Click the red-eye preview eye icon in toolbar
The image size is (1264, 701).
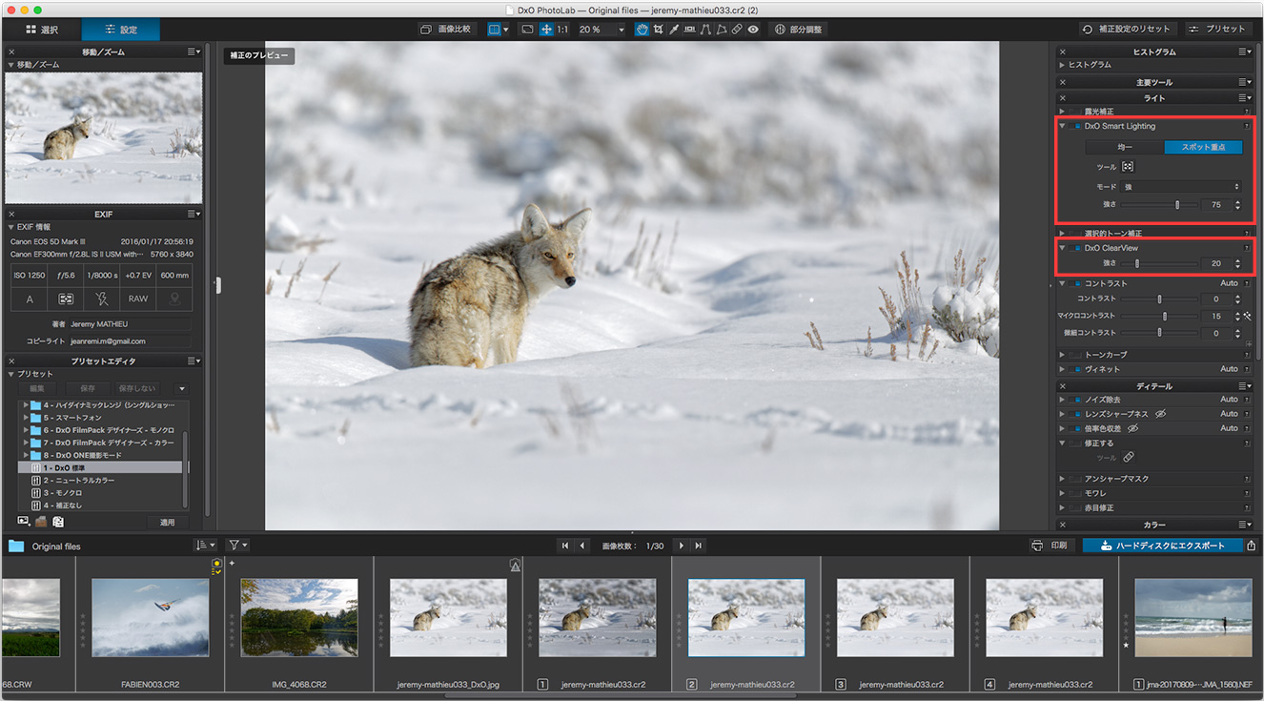tap(753, 30)
